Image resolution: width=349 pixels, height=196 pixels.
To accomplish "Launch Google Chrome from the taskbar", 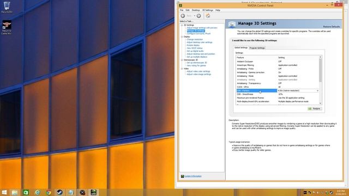I will tap(49, 192).
